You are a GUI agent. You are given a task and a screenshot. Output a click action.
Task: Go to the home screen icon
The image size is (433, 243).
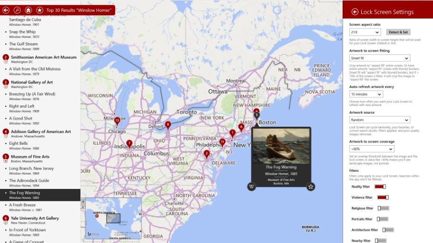pos(28,10)
